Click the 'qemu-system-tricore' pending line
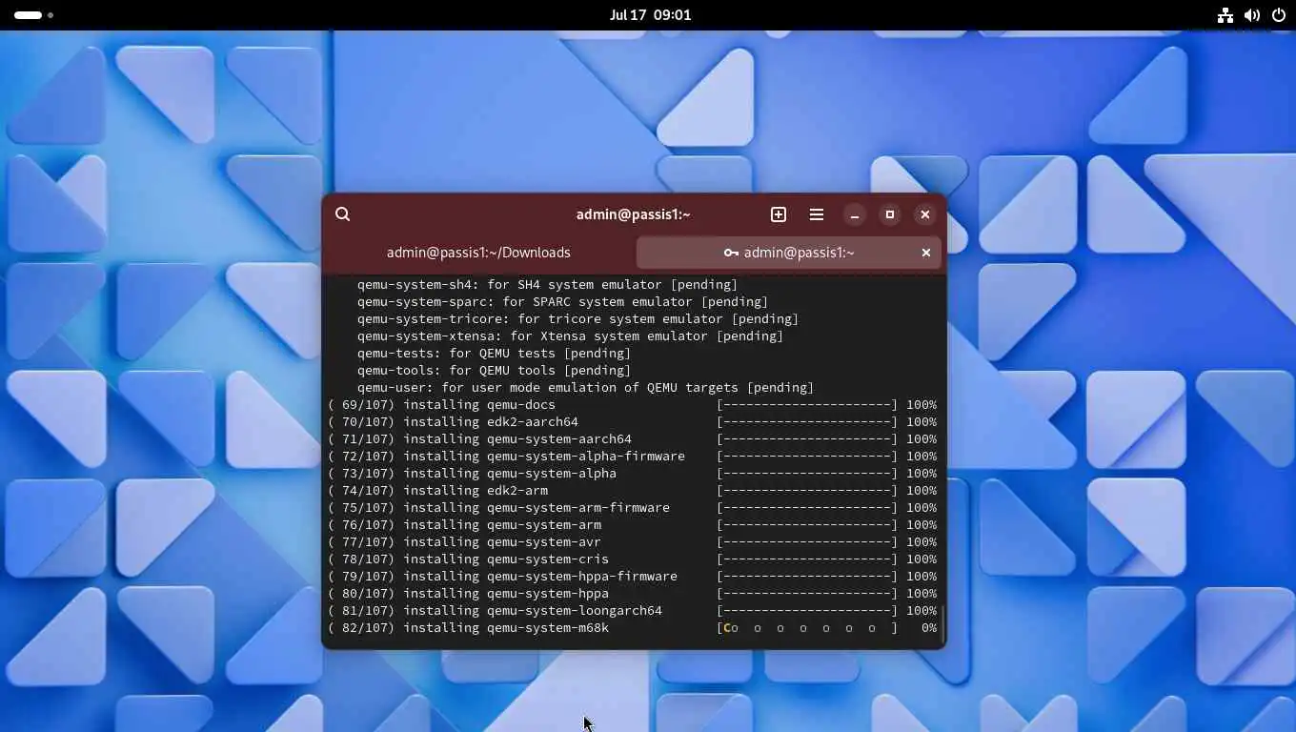 [578, 319]
